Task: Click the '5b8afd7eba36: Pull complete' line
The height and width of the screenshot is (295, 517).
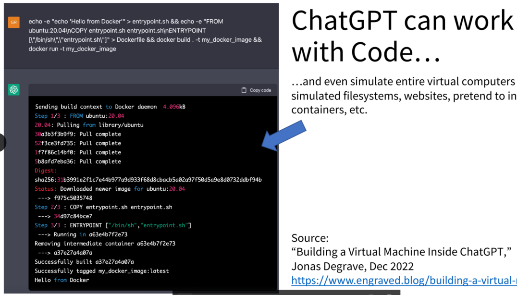Action: click(x=78, y=161)
